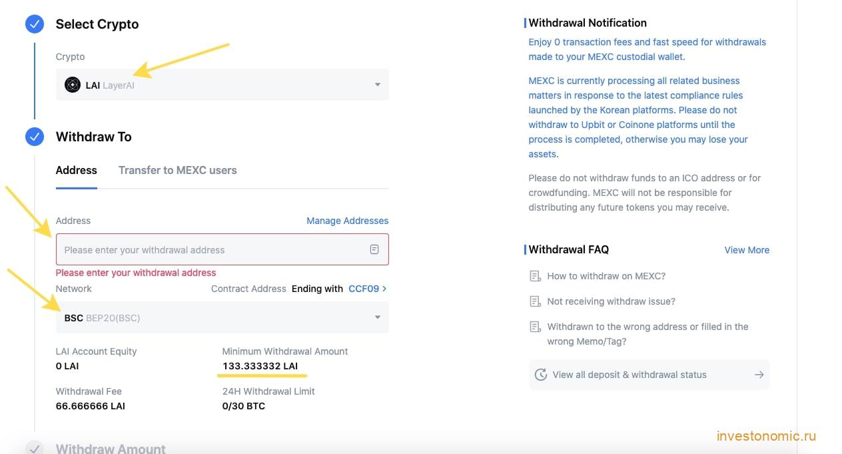Click the address book icon in Address field
The image size is (842, 454).
coord(374,249)
